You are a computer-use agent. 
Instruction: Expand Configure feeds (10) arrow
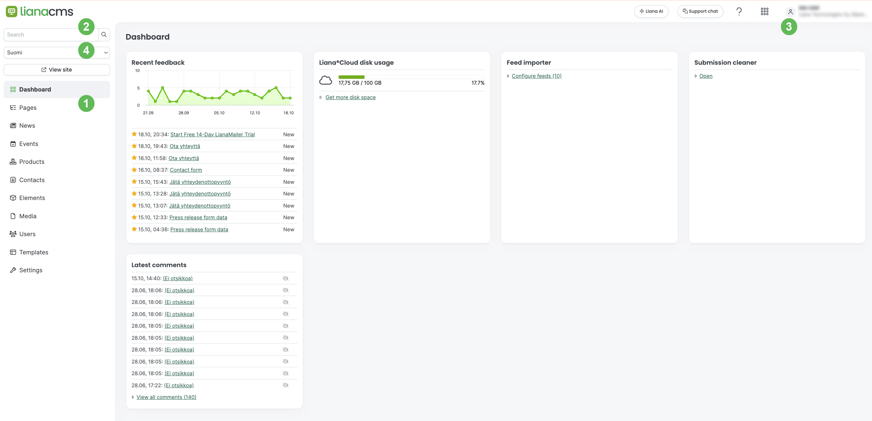pyautogui.click(x=508, y=76)
